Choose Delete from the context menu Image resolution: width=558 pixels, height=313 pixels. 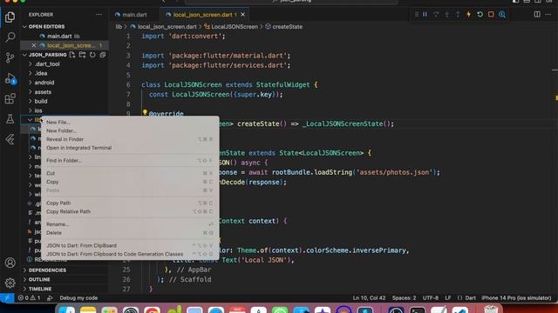point(130,233)
